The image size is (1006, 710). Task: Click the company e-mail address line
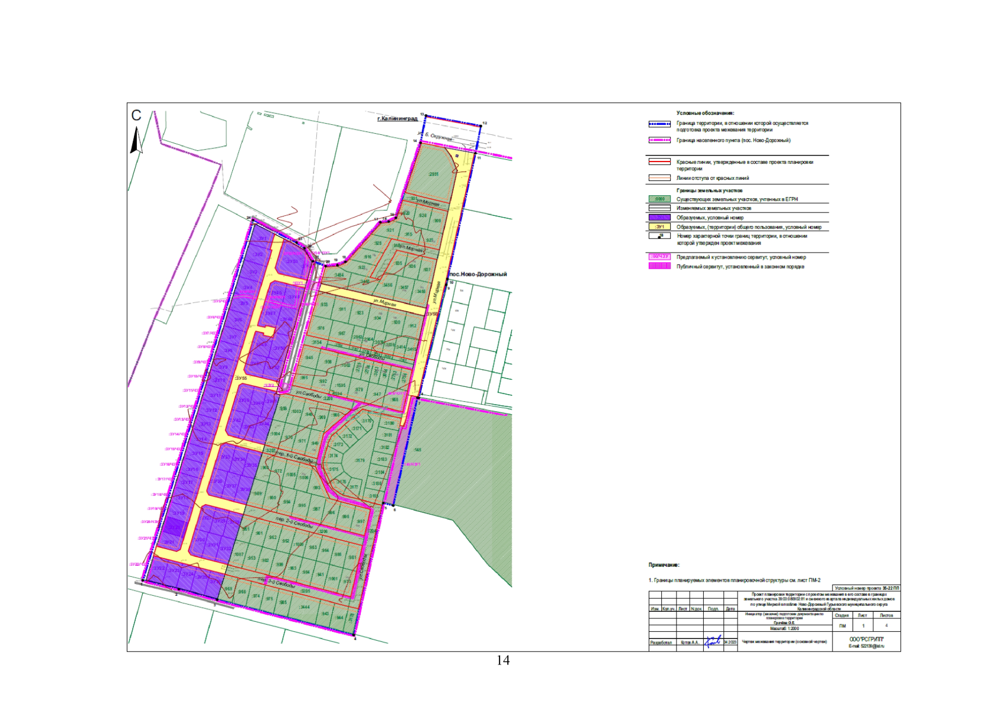(x=866, y=647)
